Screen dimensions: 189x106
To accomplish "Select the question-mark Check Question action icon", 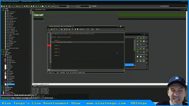I will pyautogui.click(x=138, y=44).
